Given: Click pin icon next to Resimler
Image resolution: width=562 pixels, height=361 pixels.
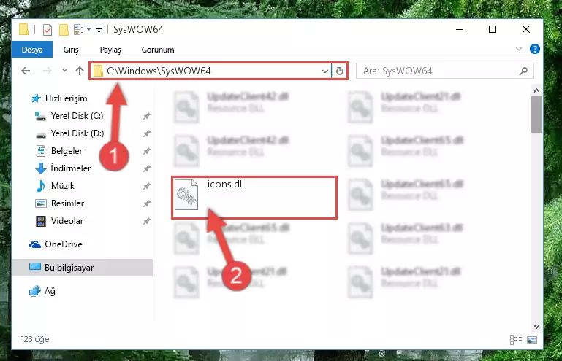Looking at the screenshot, I should click(x=146, y=203).
